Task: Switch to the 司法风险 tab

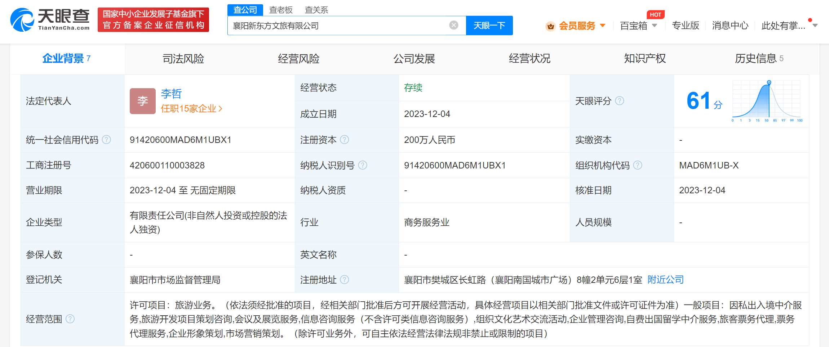Action: coord(183,59)
